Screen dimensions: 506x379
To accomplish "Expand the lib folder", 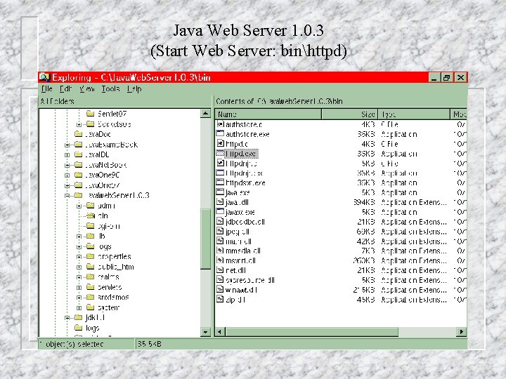I will [x=79, y=237].
